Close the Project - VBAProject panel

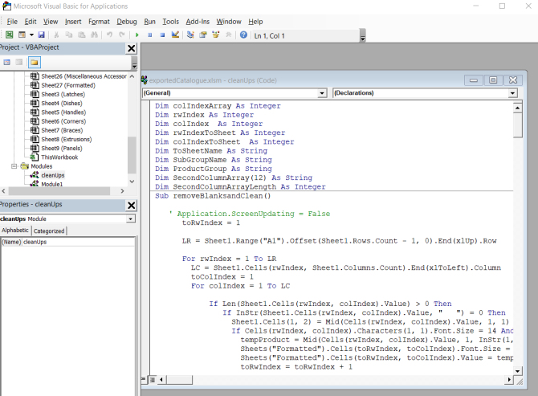(131, 48)
